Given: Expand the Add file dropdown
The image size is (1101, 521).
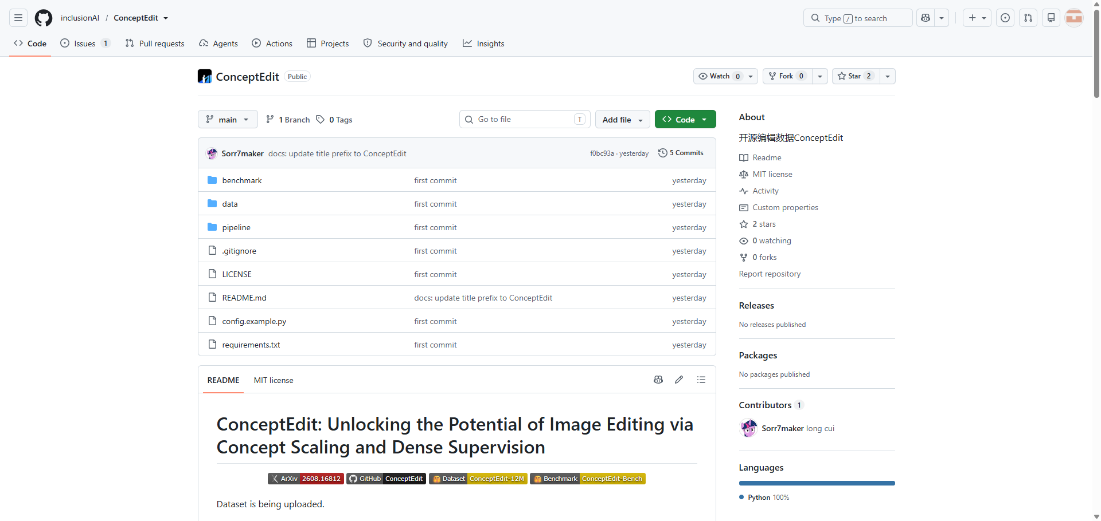Looking at the screenshot, I should (623, 119).
